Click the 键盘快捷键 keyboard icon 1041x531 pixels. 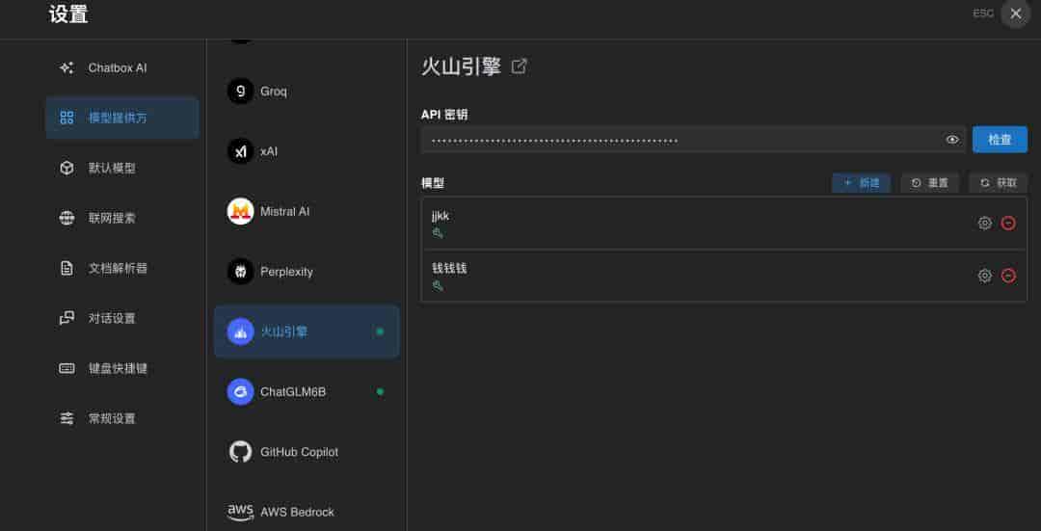click(x=67, y=368)
